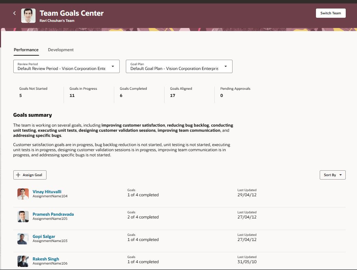
Task: Click the back arrow to exit Team Goals Center
Action: [x=14, y=13]
